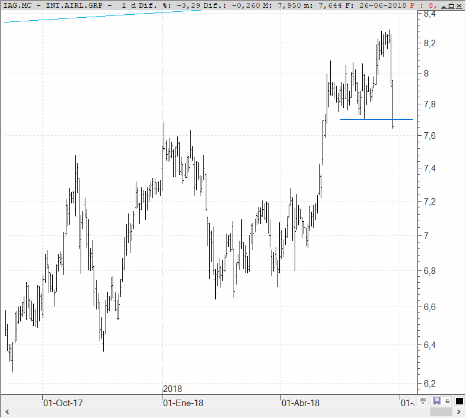The height and width of the screenshot is (418, 466).
Task: Click the 8,4 price axis label
Action: 430,14
